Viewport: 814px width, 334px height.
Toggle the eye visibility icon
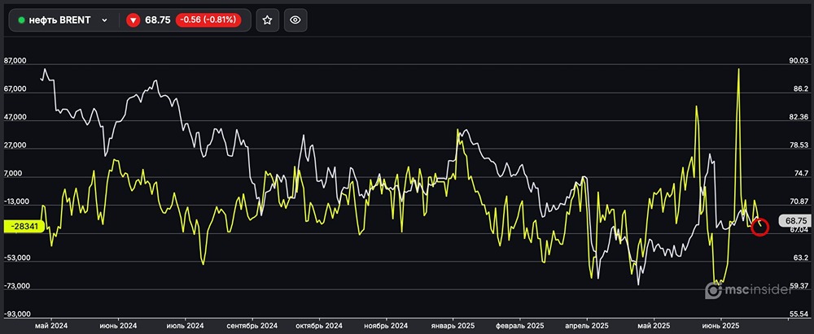pos(295,20)
